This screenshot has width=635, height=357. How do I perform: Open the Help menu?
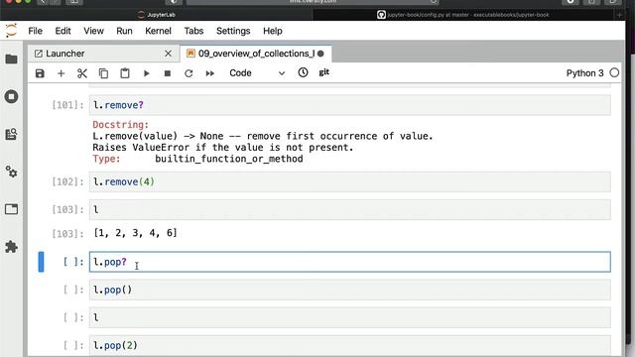pos(273,31)
